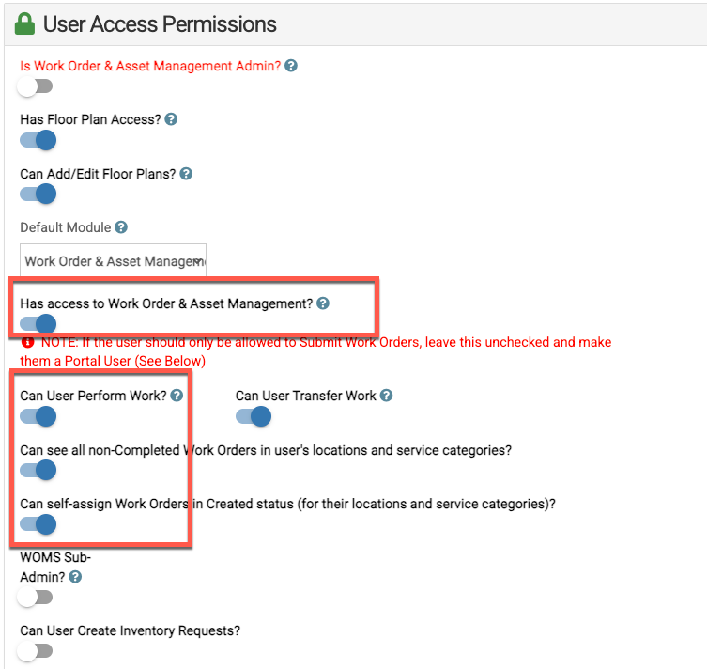Click help icon for Has access to Work Order & Asset Management
This screenshot has width=707, height=669.
(323, 303)
